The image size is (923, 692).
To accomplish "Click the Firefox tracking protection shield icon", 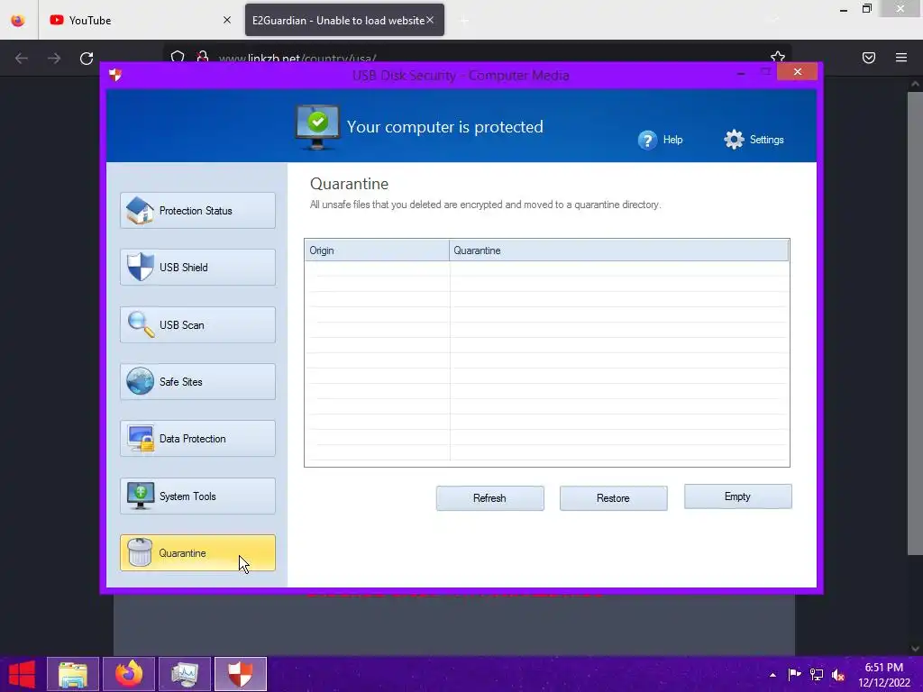I will click(178, 57).
